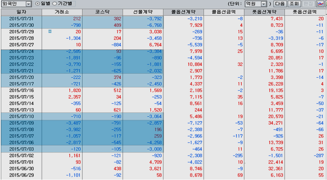
Task: Click the 거래소 column header
Action: coord(62,12)
